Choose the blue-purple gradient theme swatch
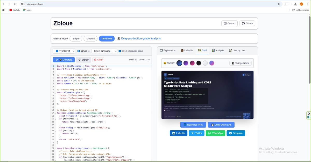Viewport: 311px width, 162px height. pyautogui.click(x=212, y=63)
